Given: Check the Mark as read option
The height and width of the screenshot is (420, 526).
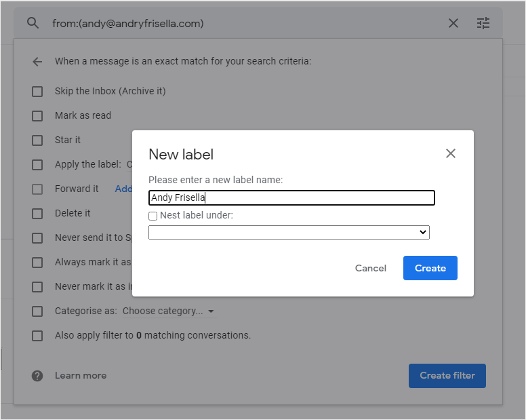Looking at the screenshot, I should coord(37,115).
